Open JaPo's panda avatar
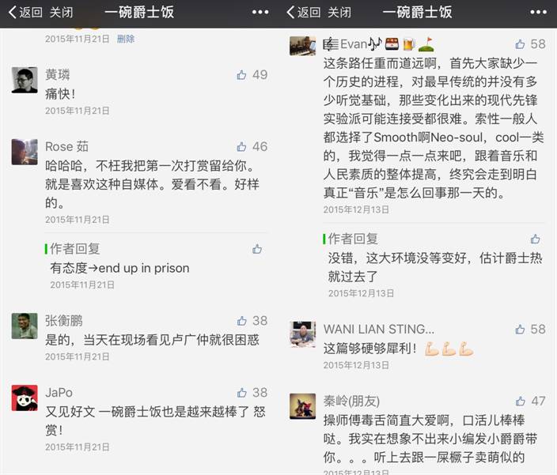Viewport: 557px width, 475px height. (x=25, y=398)
